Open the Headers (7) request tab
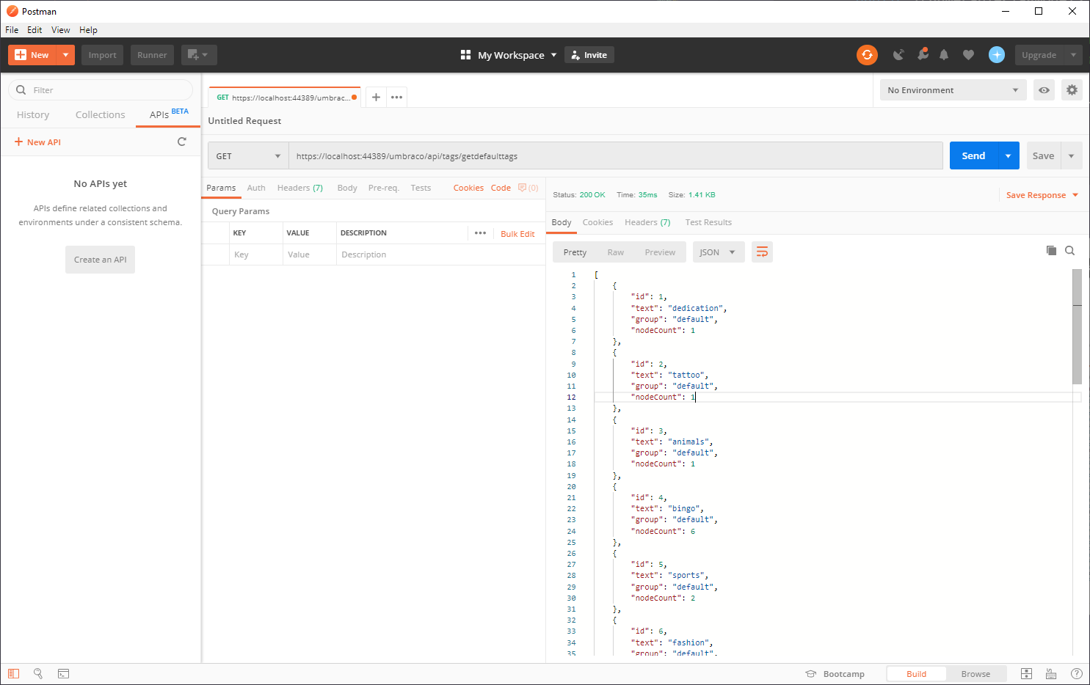The image size is (1090, 685). (299, 188)
